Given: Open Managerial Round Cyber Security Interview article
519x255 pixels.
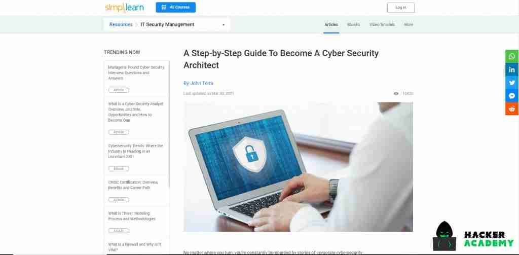Looking at the screenshot, I should point(136,73).
